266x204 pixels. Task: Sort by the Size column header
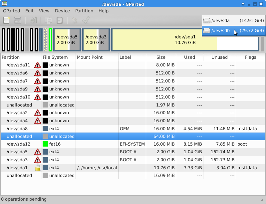161,57
